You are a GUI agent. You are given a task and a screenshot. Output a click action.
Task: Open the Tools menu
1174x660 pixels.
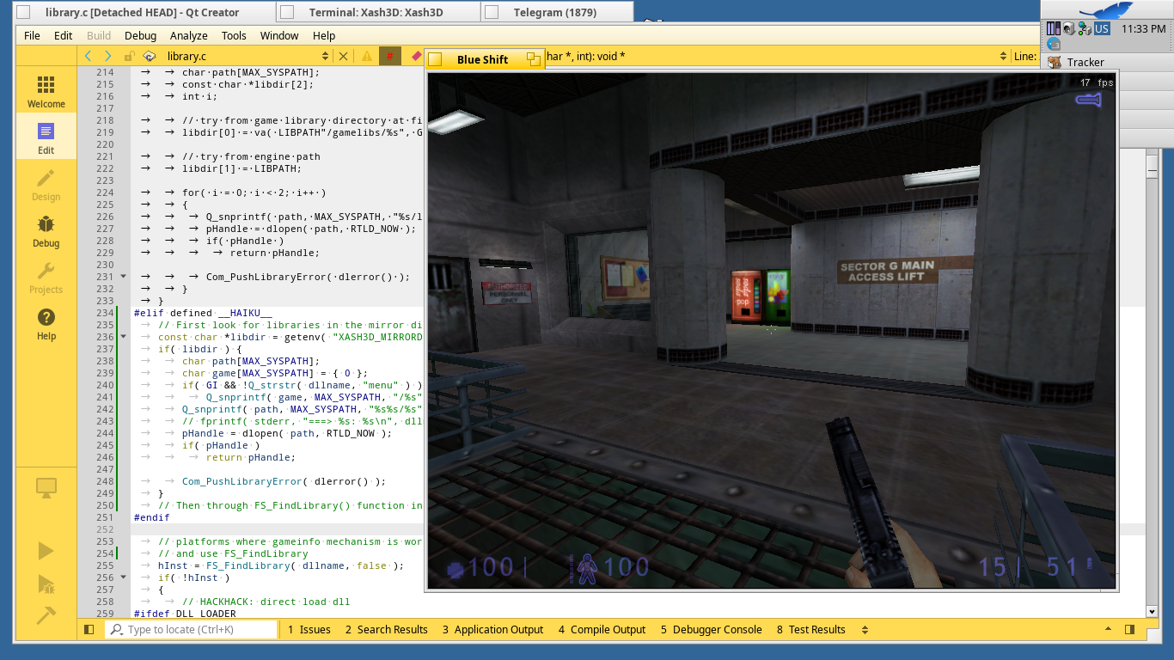[x=234, y=35]
